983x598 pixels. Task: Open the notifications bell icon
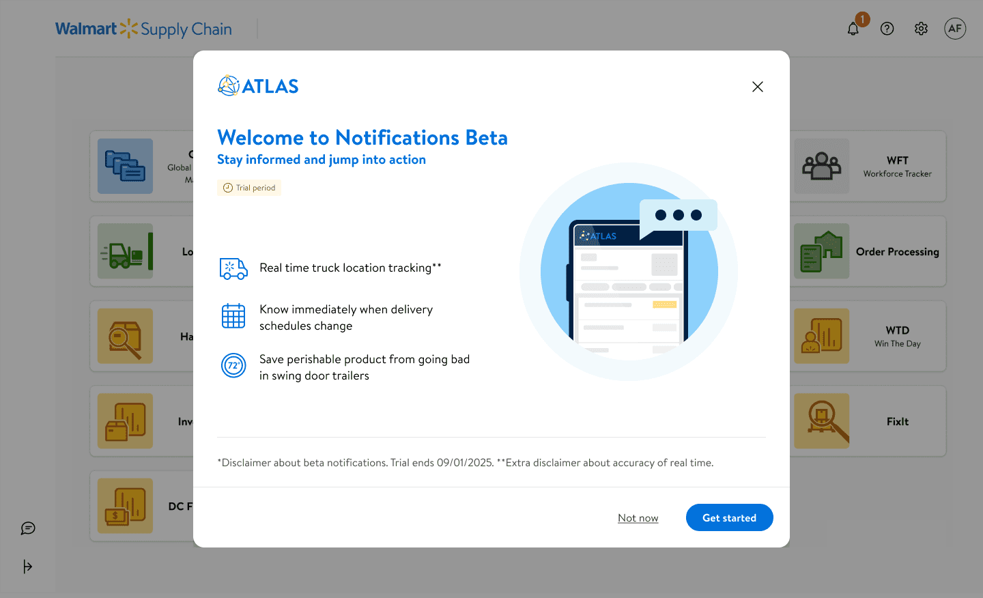click(x=853, y=29)
